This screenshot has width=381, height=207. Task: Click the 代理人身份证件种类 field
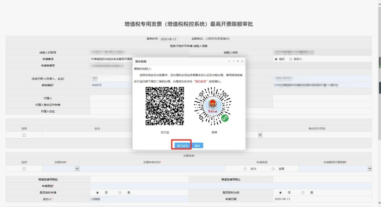111,105
